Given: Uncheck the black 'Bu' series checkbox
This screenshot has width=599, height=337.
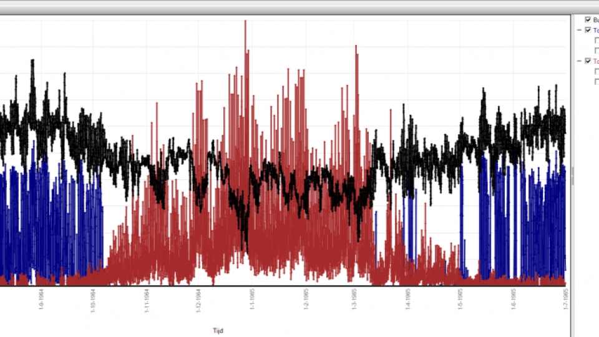Looking at the screenshot, I should point(588,20).
